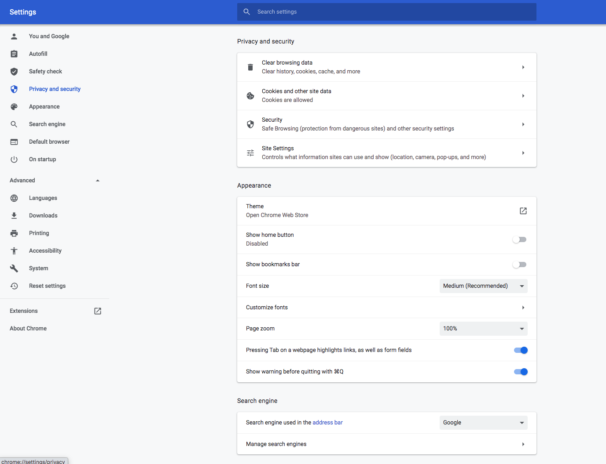Go to Autofill settings in sidebar
This screenshot has width=606, height=464.
[38, 54]
